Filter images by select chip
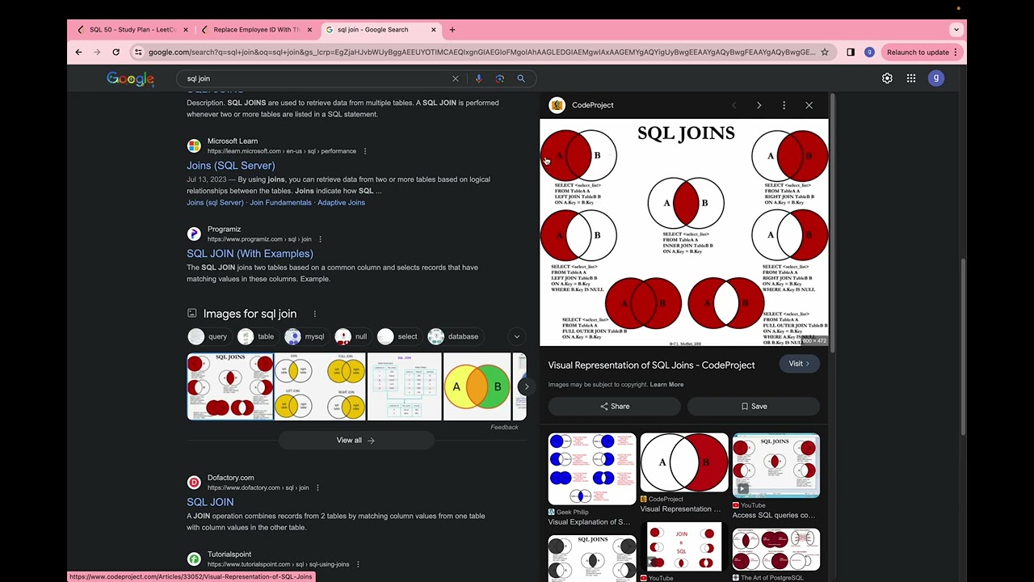The width and height of the screenshot is (1034, 582). tap(398, 336)
